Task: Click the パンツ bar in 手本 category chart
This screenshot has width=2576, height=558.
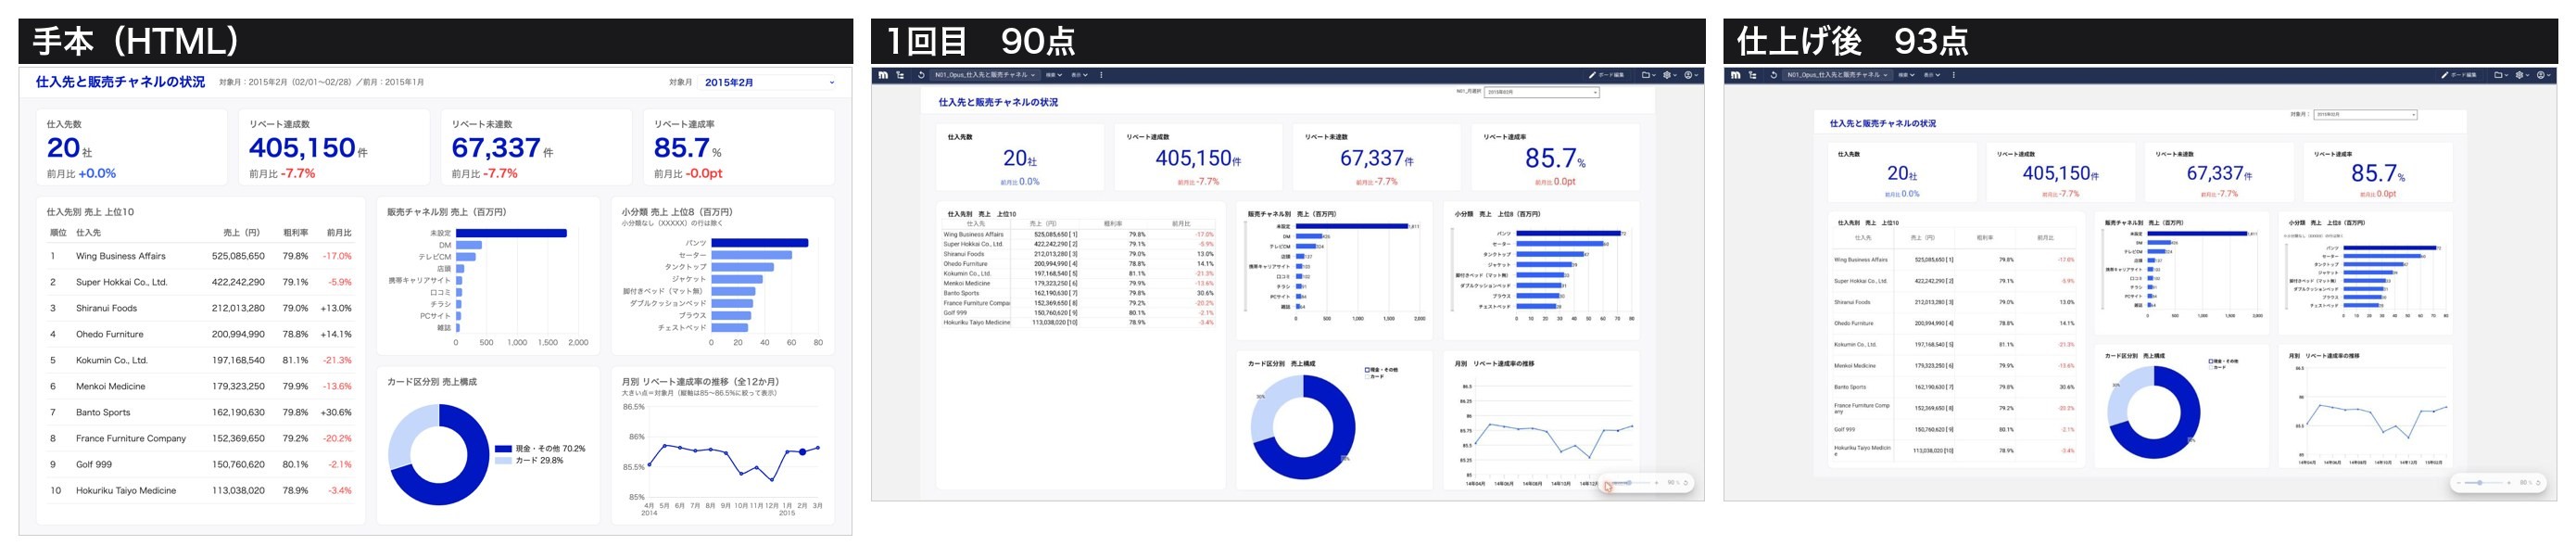Action: tap(760, 243)
